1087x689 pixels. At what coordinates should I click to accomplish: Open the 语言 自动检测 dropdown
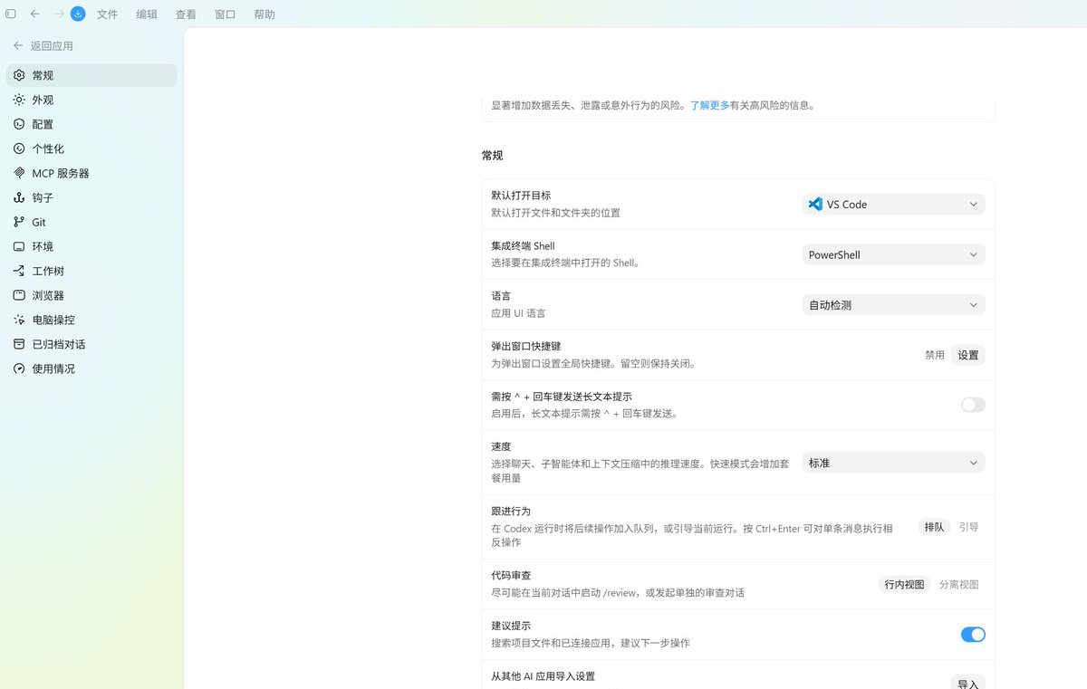tap(893, 305)
